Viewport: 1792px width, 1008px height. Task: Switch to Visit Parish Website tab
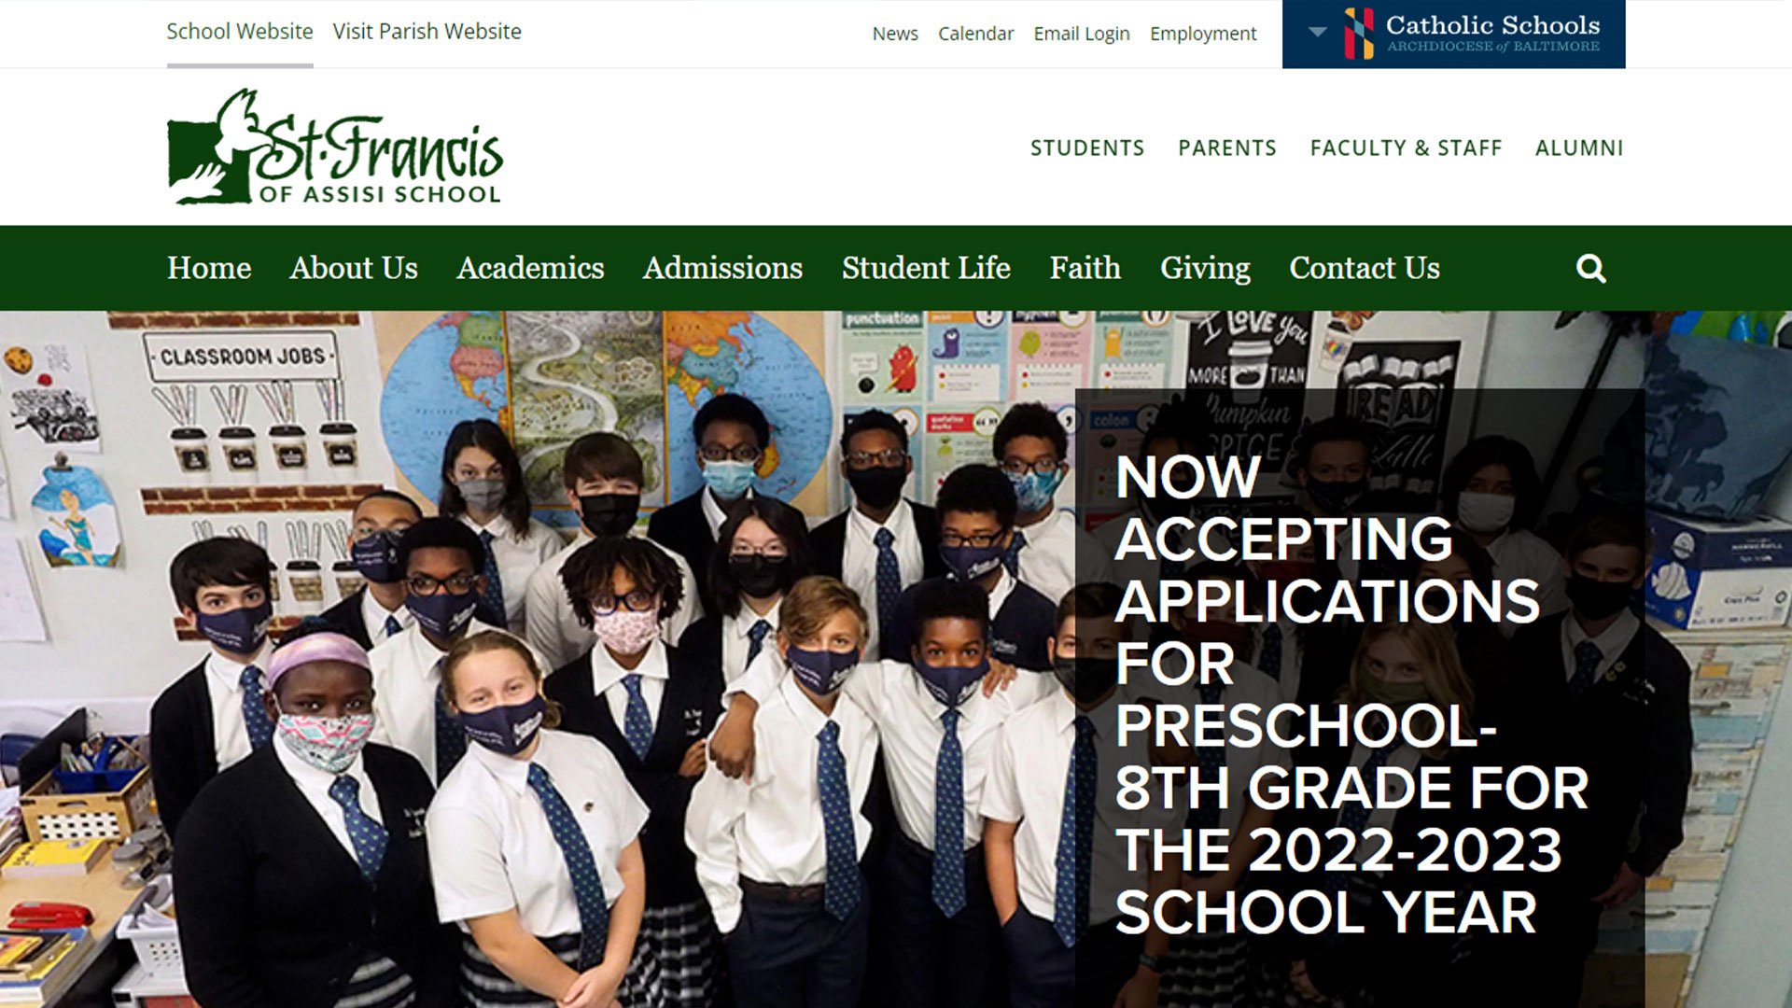427,32
